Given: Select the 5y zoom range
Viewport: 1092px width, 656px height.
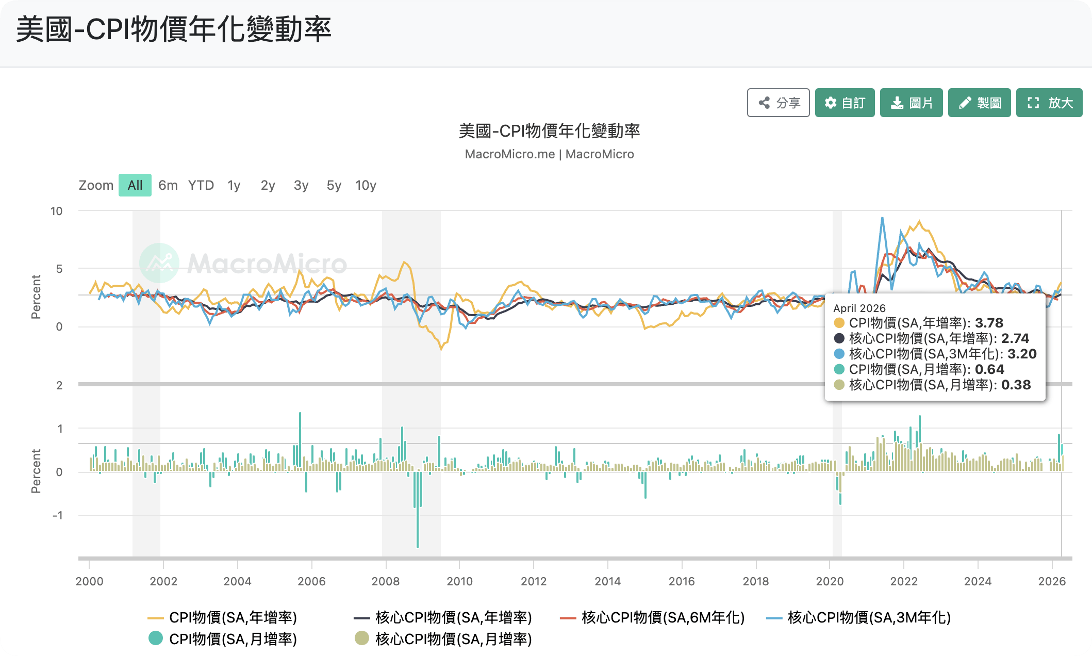Looking at the screenshot, I should pyautogui.click(x=334, y=185).
